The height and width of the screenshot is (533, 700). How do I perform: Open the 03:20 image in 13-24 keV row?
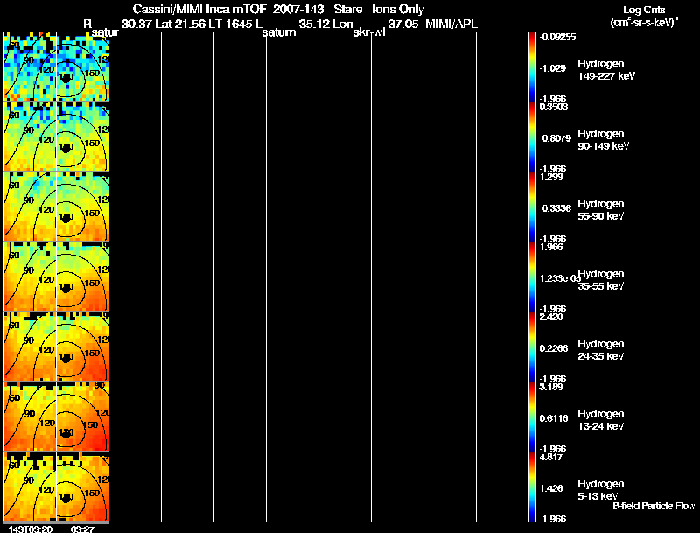(30, 417)
